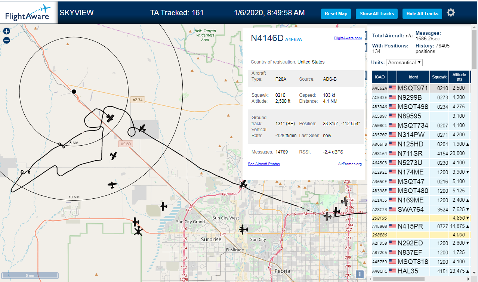478x282 pixels.
Task: Open See Aircraft Photos link
Action: (264, 164)
